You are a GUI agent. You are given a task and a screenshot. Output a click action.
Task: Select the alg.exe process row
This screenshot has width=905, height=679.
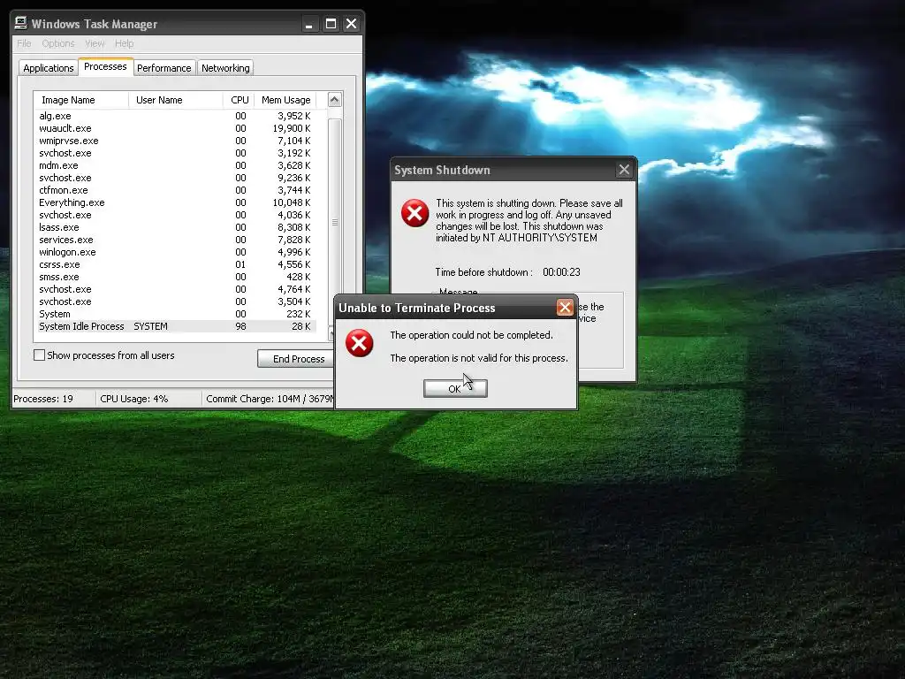175,116
